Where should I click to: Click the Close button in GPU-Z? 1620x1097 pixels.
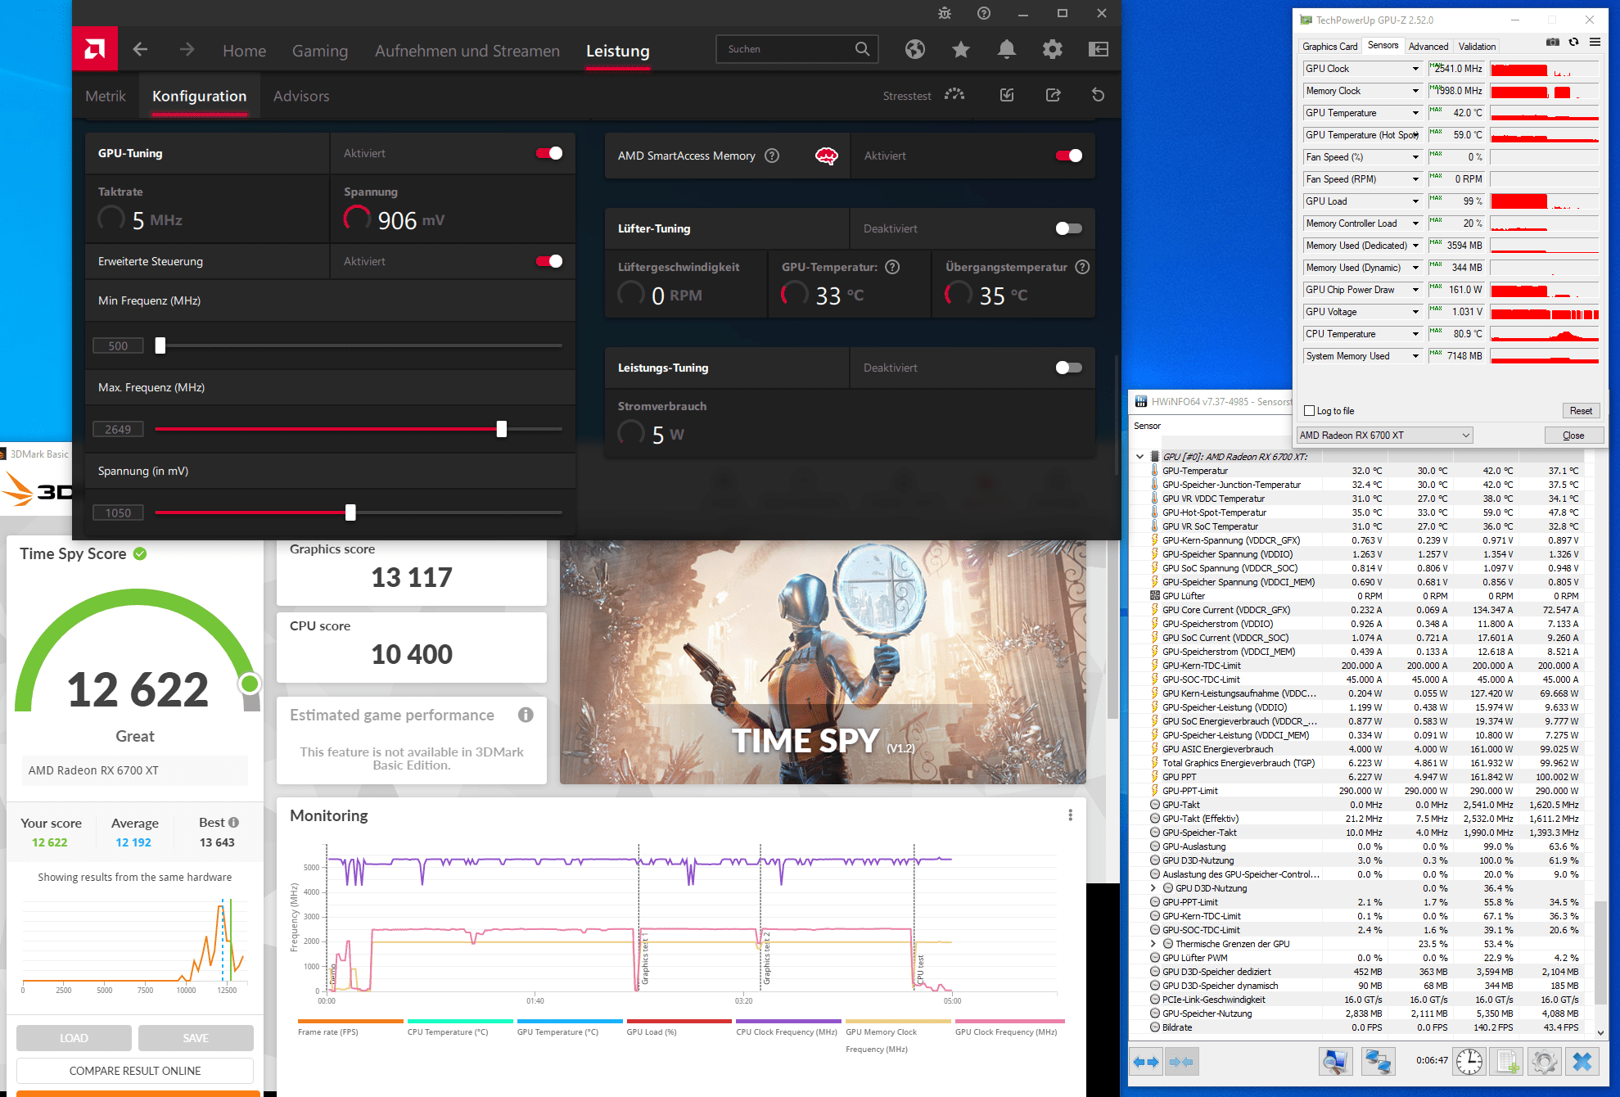coord(1573,436)
